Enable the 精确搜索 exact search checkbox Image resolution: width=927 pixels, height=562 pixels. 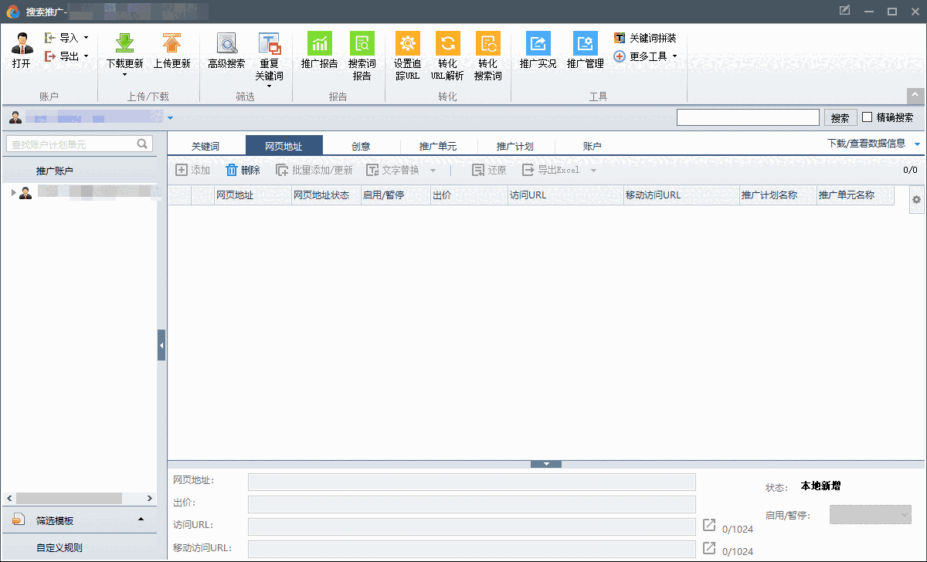[x=867, y=117]
